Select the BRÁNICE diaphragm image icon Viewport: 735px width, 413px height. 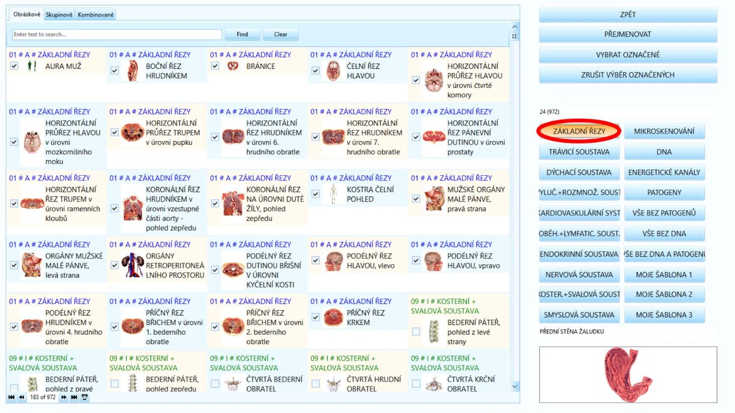(x=233, y=66)
